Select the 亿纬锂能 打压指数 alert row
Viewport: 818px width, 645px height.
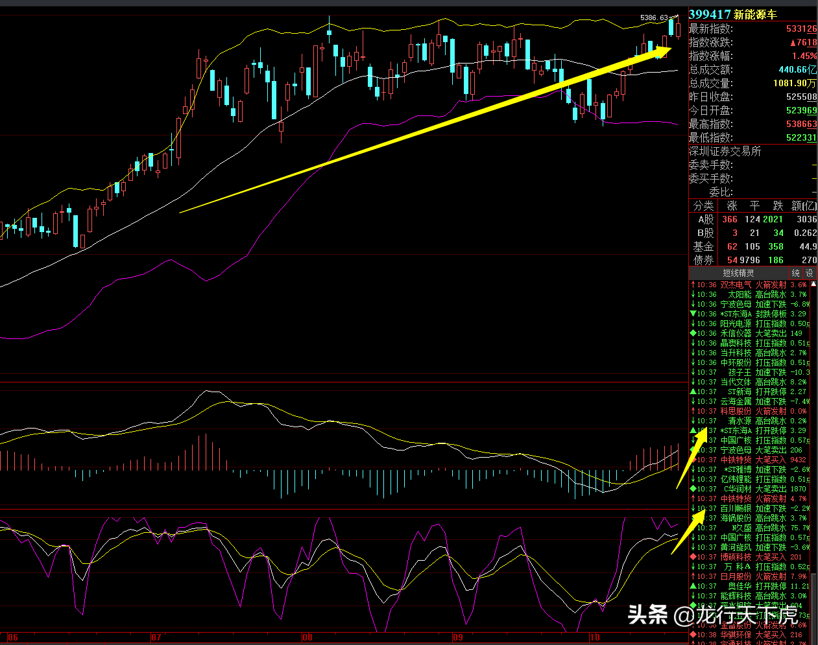(x=749, y=479)
